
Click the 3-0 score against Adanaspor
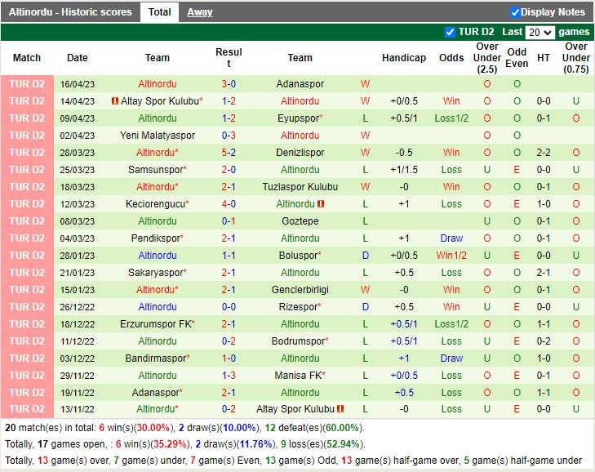(229, 84)
